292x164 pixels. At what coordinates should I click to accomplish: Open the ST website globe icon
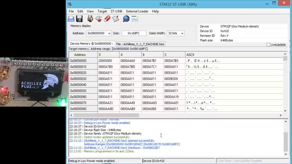126,19
